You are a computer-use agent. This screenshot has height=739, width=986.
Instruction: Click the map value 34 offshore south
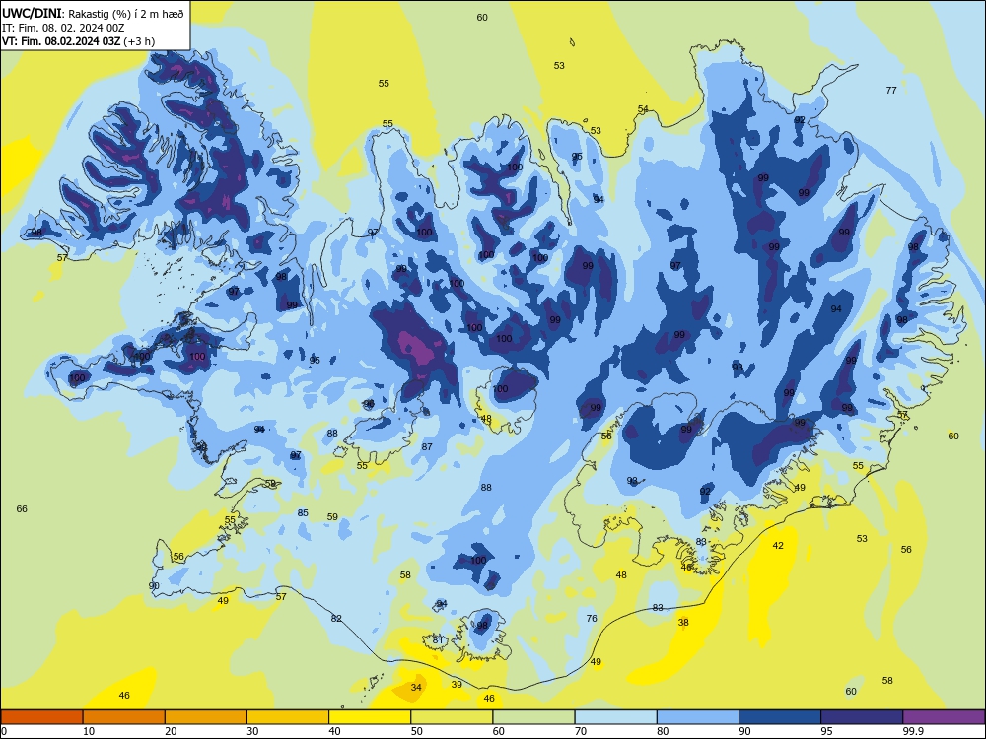[416, 688]
